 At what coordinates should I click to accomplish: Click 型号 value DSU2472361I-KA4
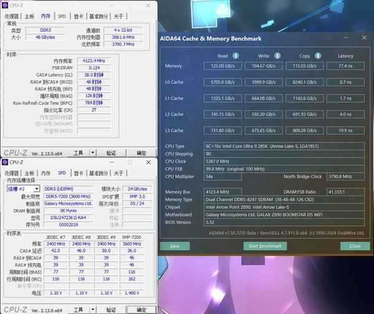pyautogui.click(x=68, y=217)
